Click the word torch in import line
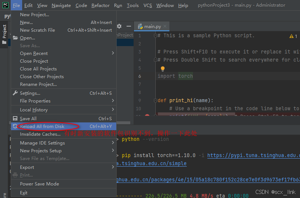Screen dimensions: 300x198 click(186, 76)
